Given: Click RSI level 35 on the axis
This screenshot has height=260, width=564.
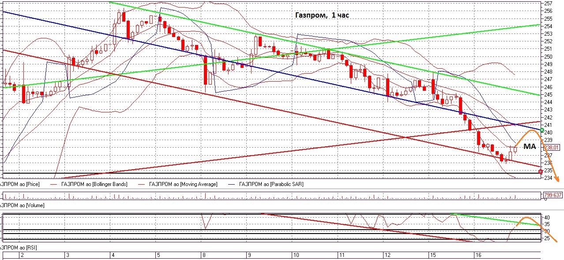Looking at the screenshot, I should click(547, 224).
